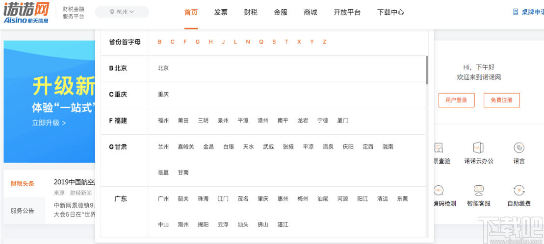Select 厦门 in the Fujian city list
Screen dimensions: 544x244
click(x=342, y=121)
